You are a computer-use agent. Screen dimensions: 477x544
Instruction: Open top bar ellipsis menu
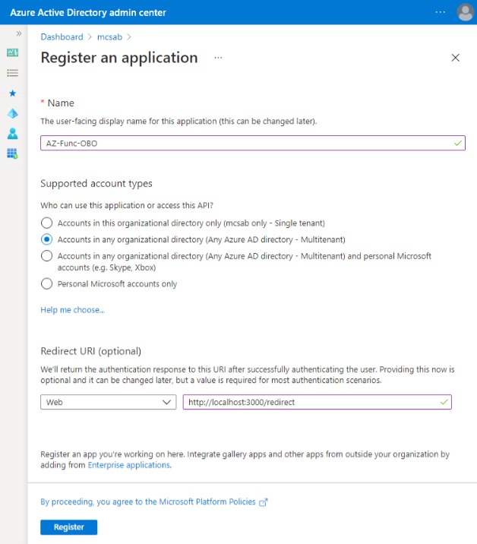pos(441,12)
